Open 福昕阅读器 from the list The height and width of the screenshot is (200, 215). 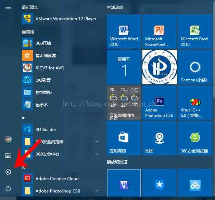[x=60, y=55]
